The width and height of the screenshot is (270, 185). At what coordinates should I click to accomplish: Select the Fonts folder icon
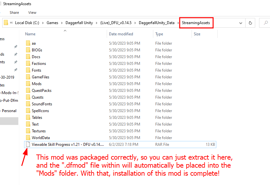click(x=28, y=70)
